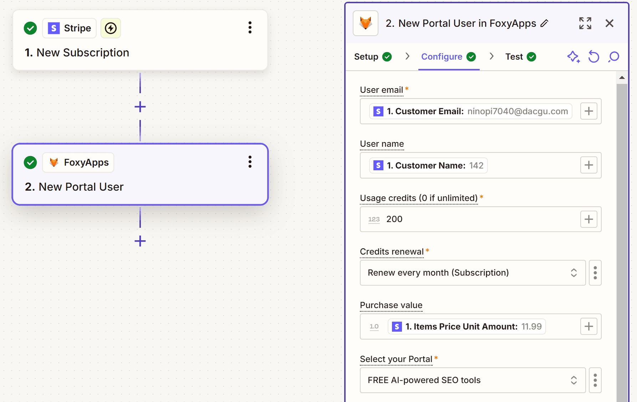Viewport: 637px width, 402px height.
Task: Click the FoxyApps app badge on step 2
Action: pos(78,162)
